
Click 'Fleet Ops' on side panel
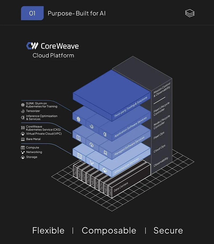[x=159, y=136]
